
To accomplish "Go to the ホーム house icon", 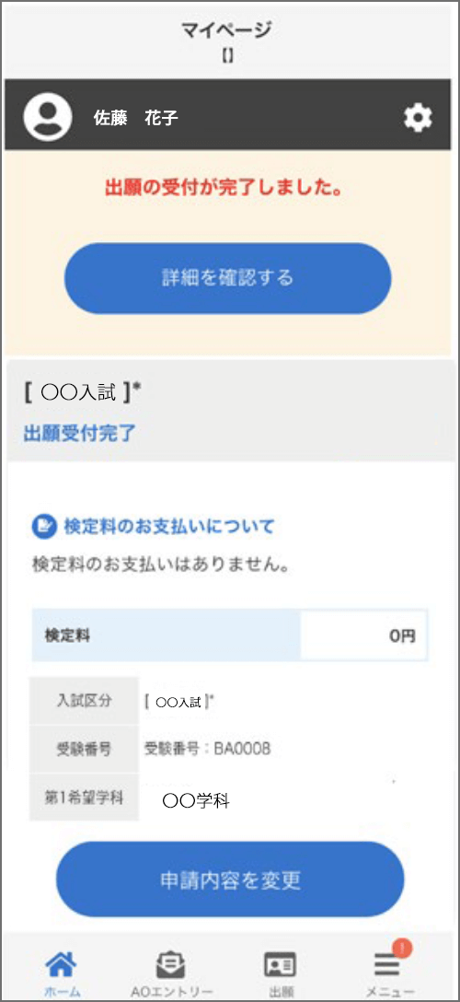I will [62, 963].
